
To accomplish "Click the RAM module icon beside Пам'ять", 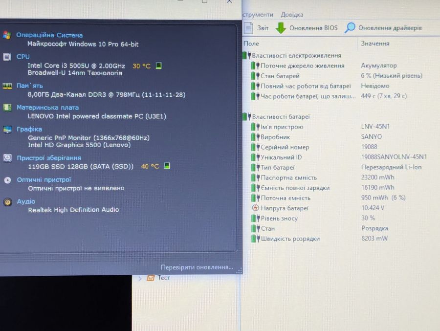I will (x=7, y=86).
